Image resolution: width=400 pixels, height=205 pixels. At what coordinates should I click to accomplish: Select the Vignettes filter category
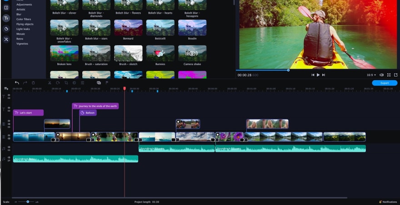coord(22,44)
